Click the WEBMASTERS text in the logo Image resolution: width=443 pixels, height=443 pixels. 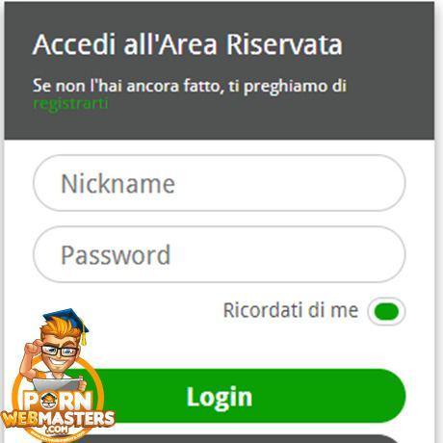coord(58,419)
